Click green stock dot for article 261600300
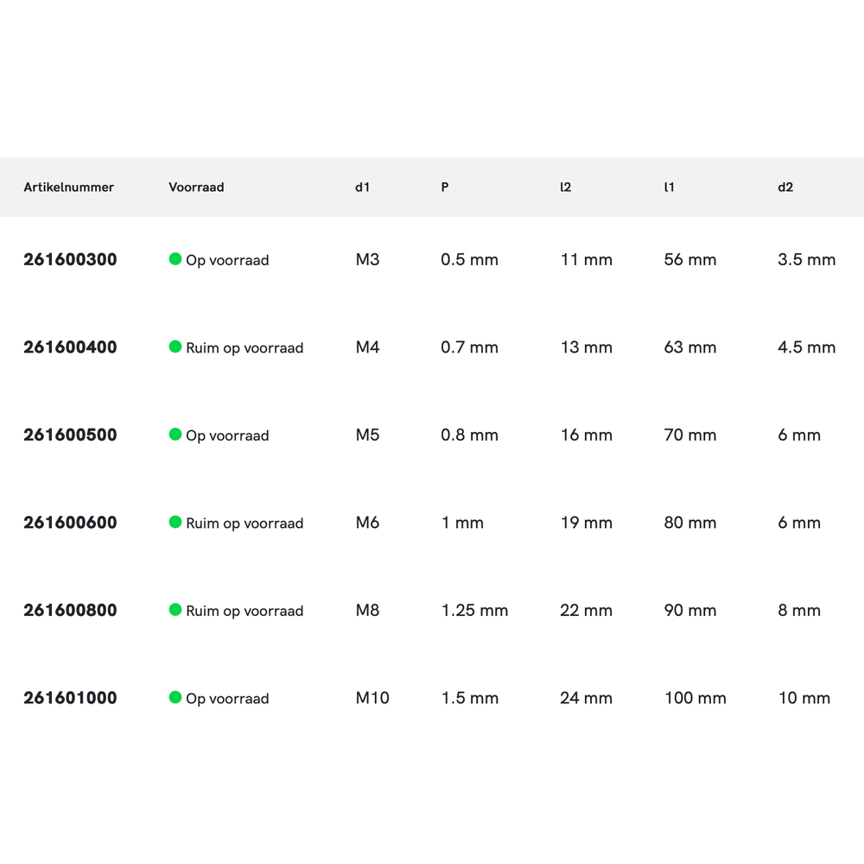 point(175,259)
